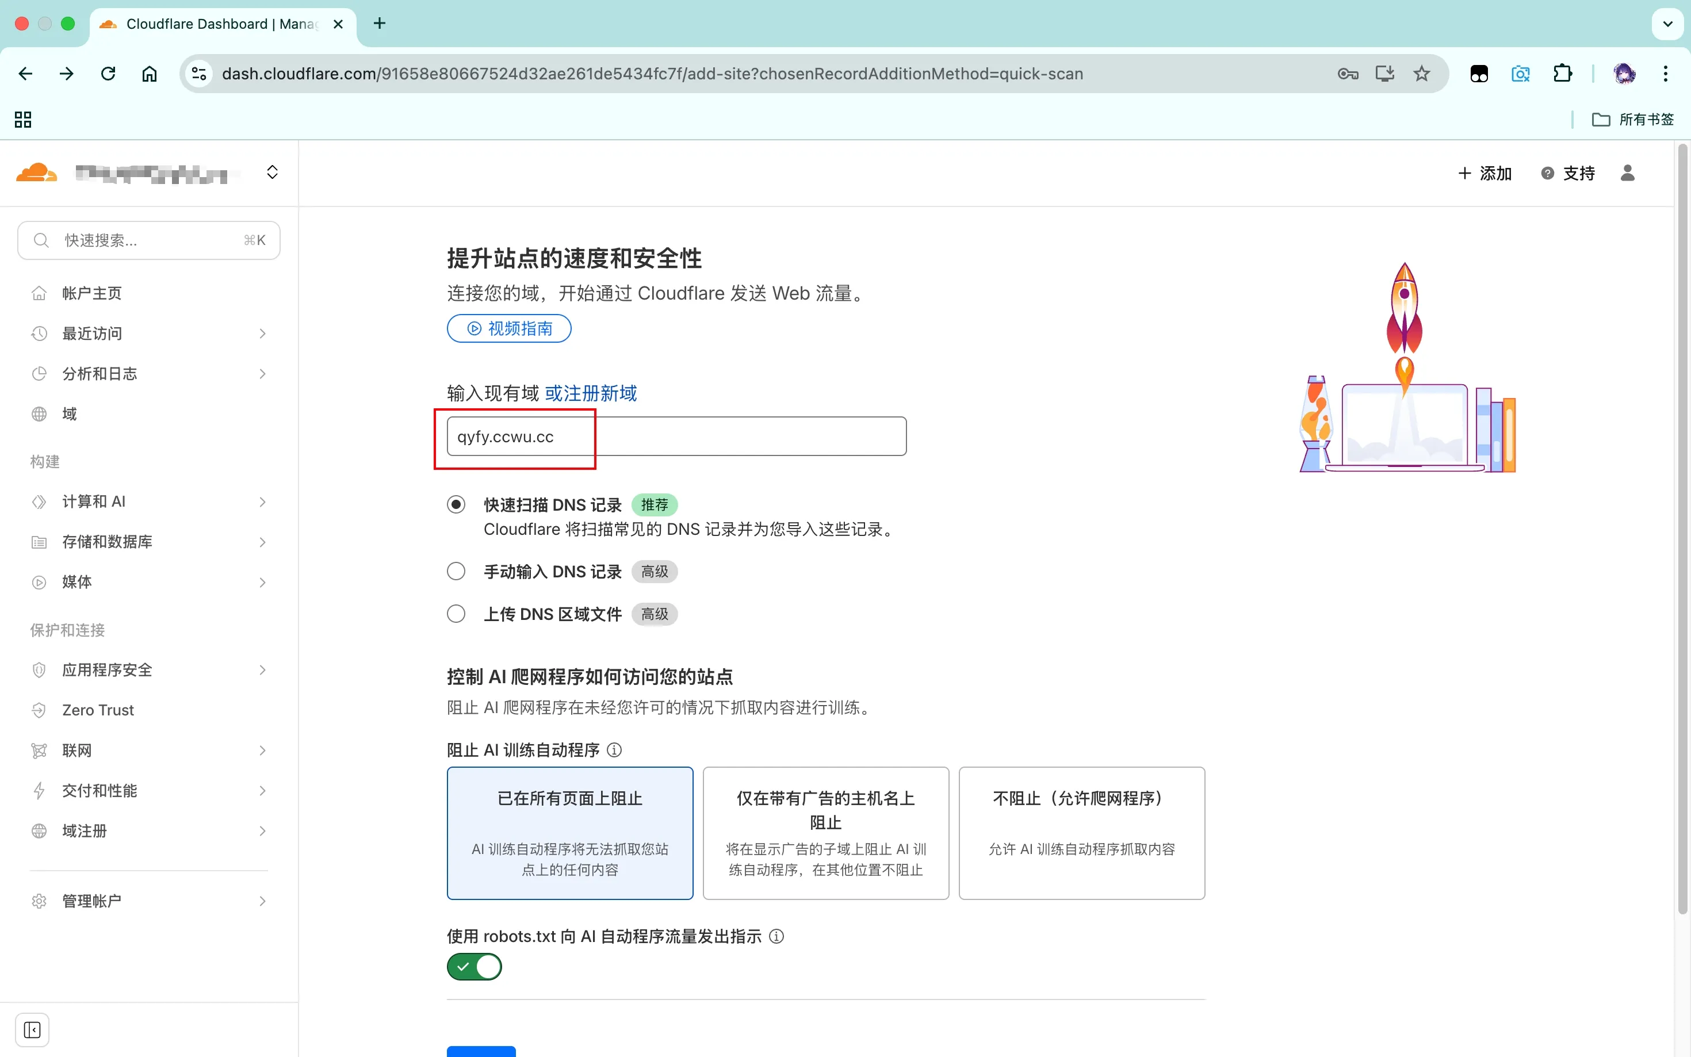Select 上传 DNS 区域文件 radio option
The height and width of the screenshot is (1057, 1691).
click(x=456, y=614)
